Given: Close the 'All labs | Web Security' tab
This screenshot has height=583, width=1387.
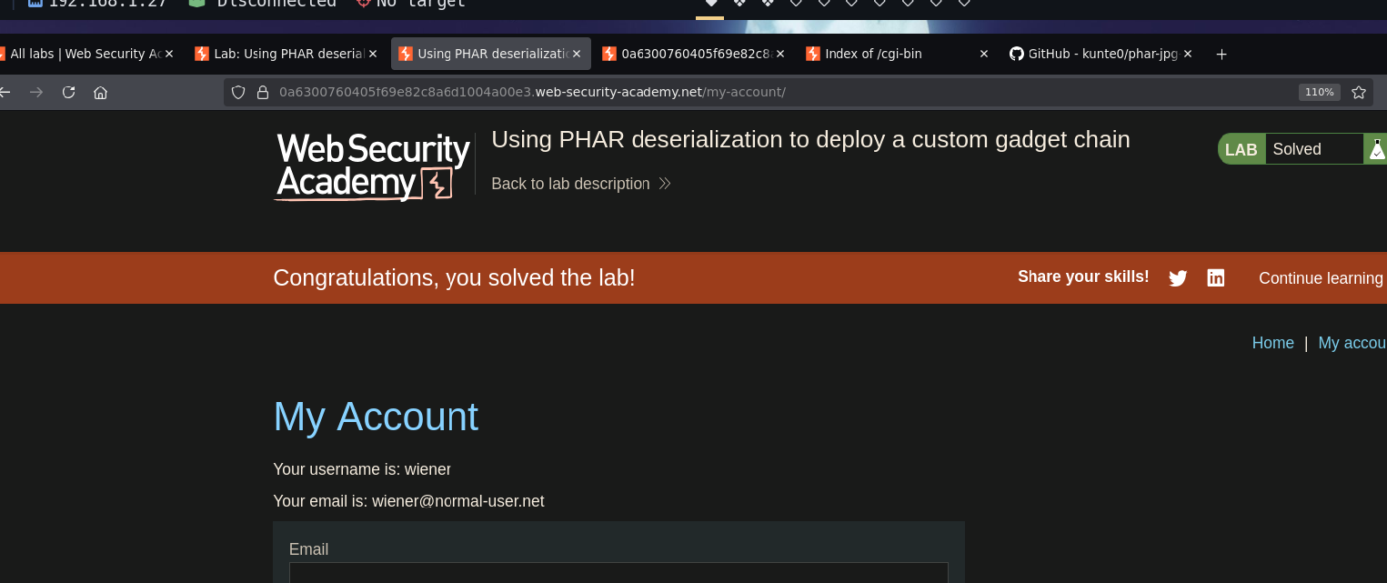Looking at the screenshot, I should [x=169, y=54].
